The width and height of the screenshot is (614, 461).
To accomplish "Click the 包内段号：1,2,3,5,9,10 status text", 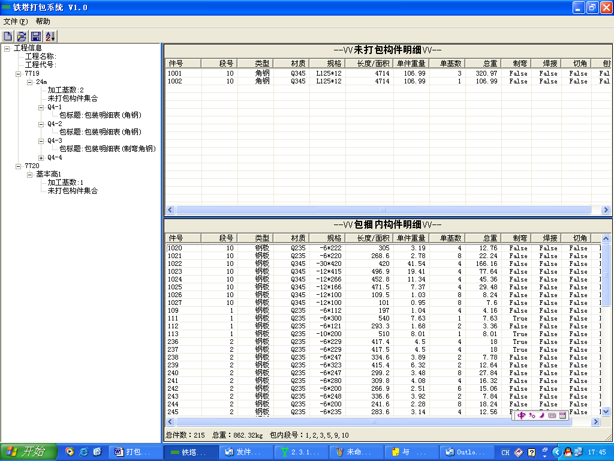I will click(309, 435).
